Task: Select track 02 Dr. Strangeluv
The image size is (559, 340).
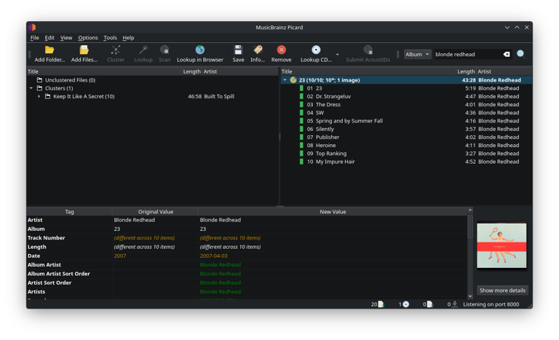Action: 406,96
